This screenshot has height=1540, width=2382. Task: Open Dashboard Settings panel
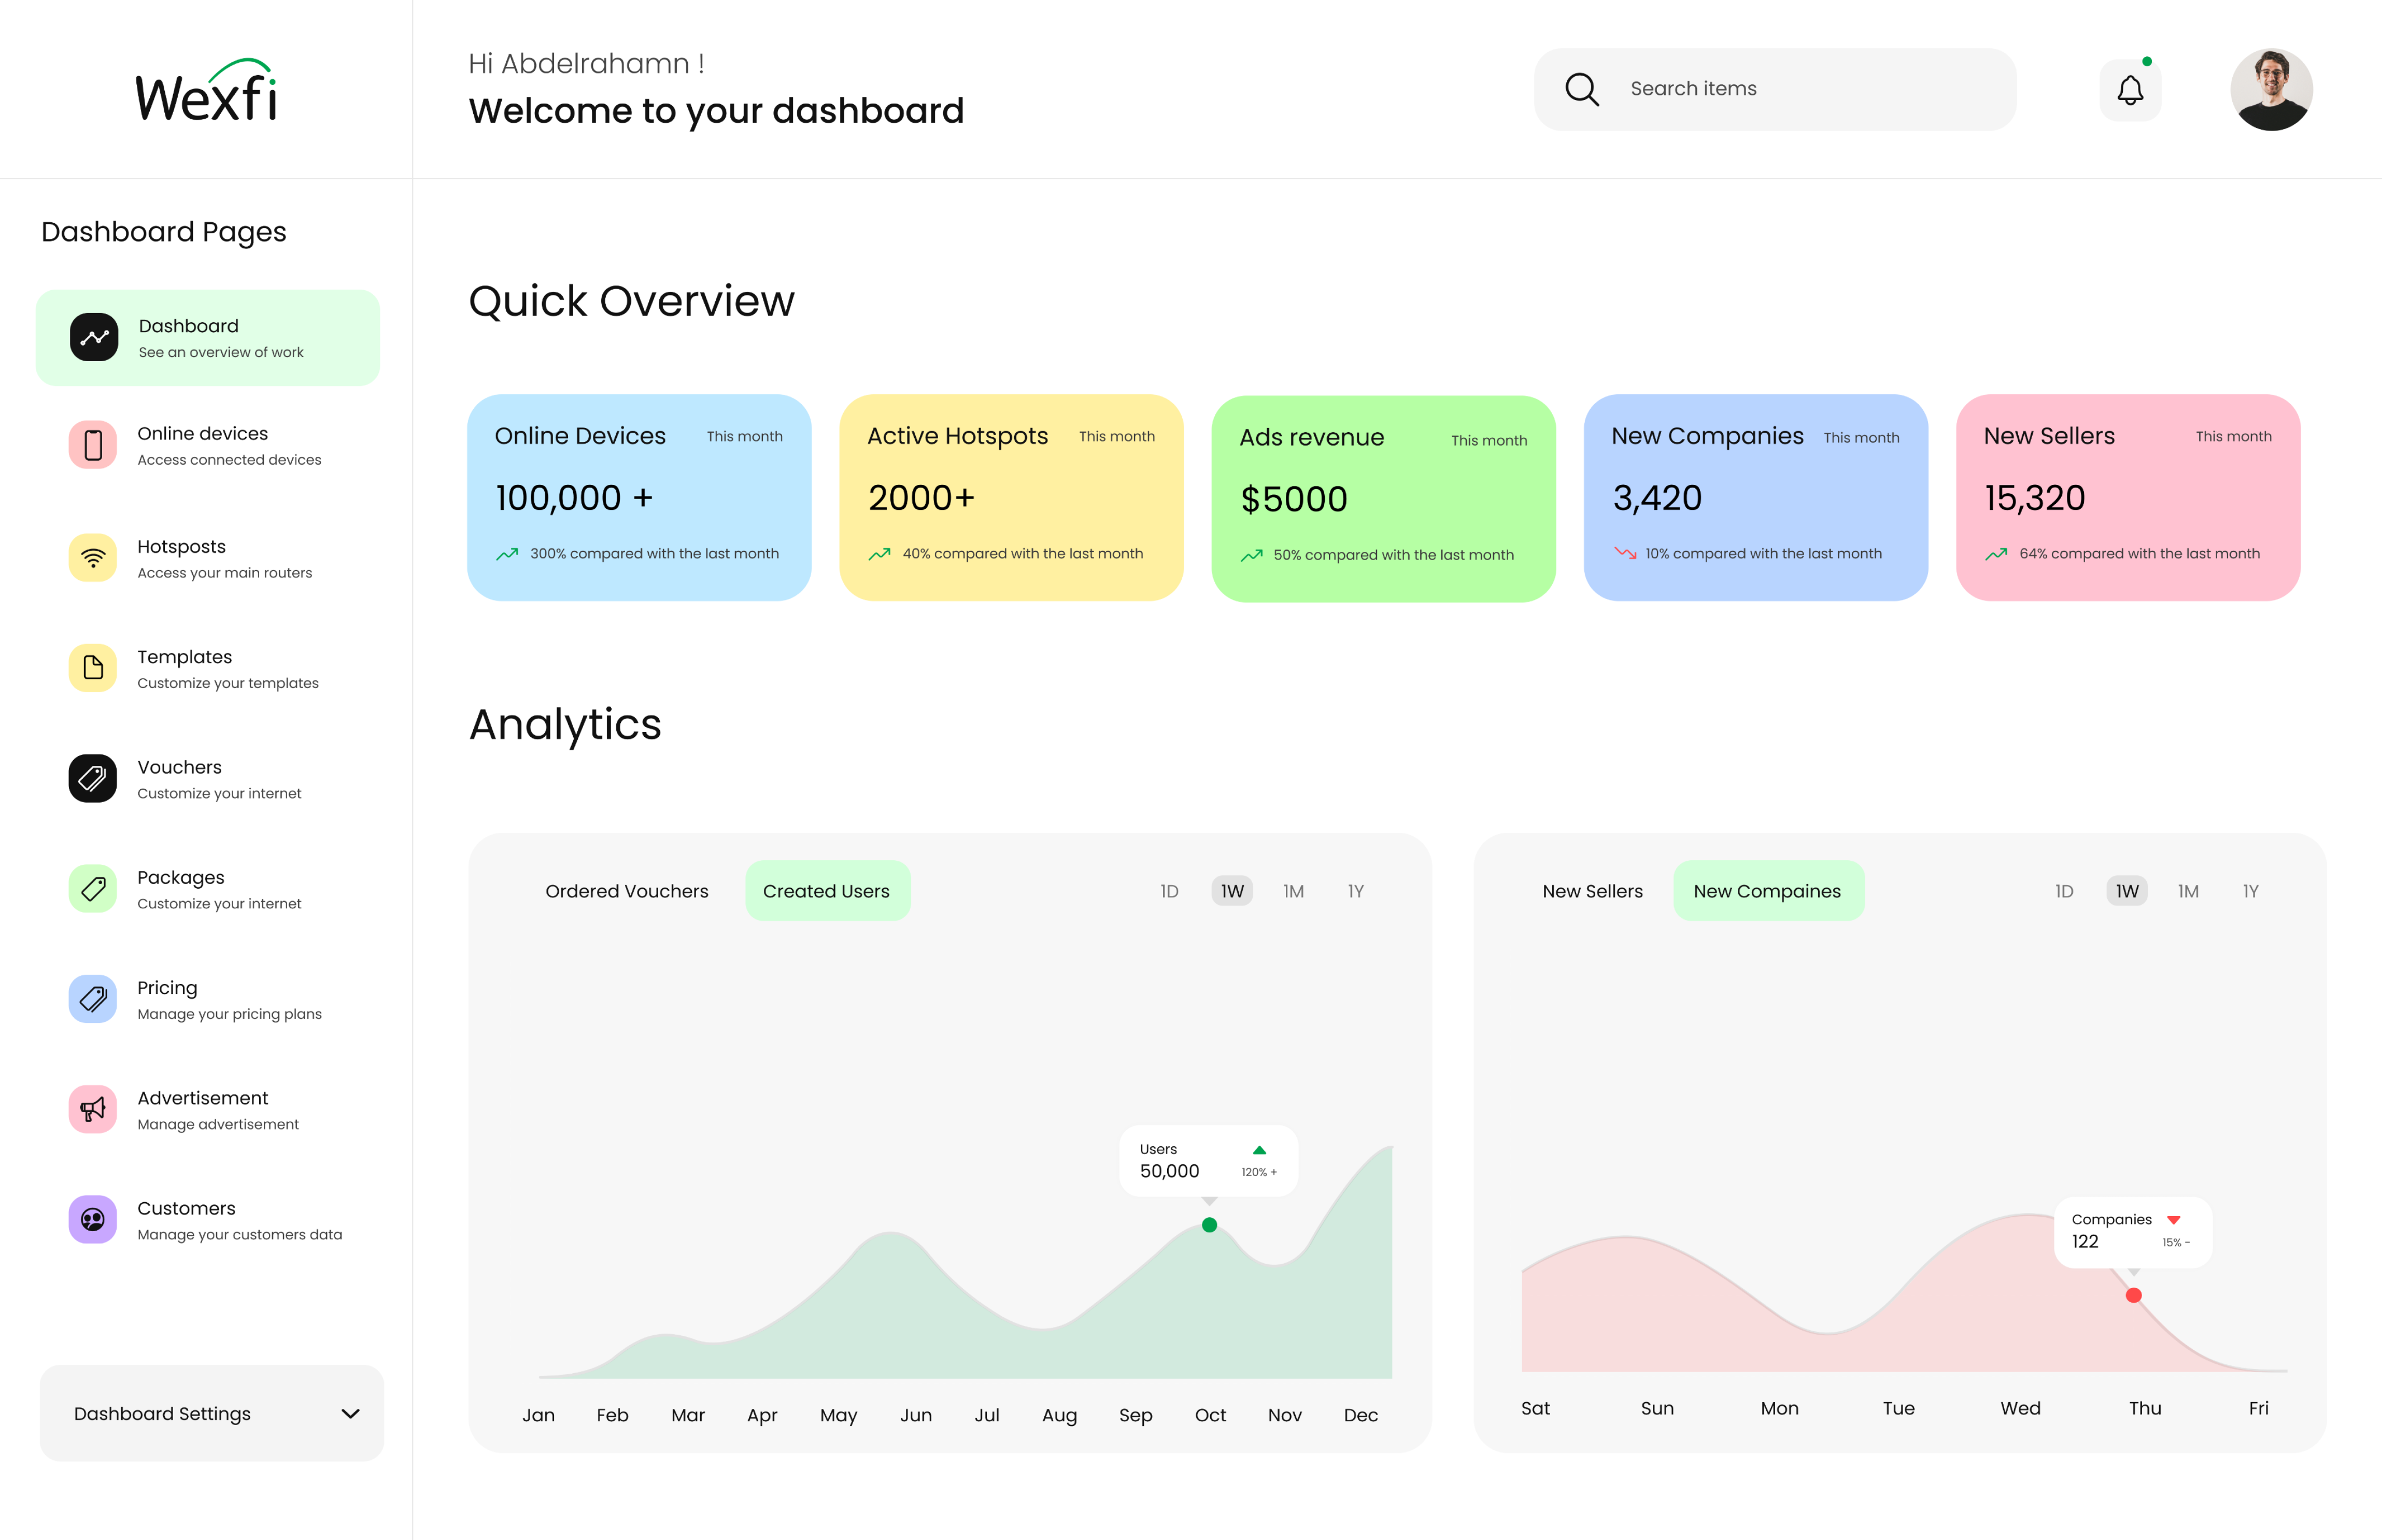click(x=162, y=1413)
